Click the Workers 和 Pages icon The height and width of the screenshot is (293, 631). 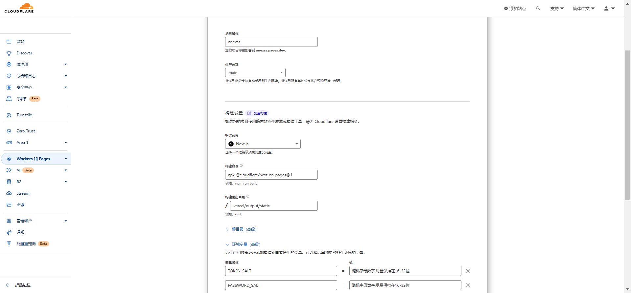(9, 159)
